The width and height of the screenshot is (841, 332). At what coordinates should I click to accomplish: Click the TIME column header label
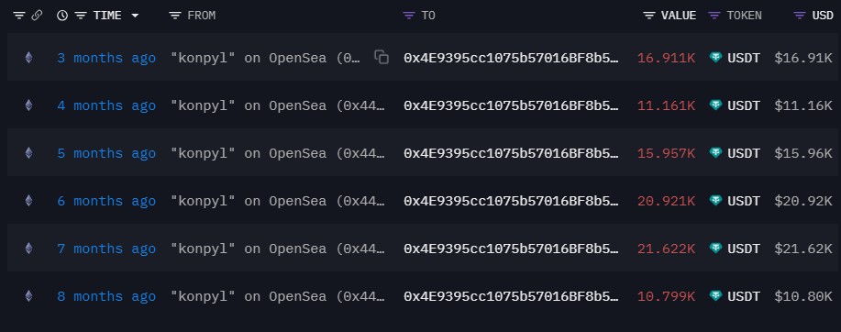[107, 16]
